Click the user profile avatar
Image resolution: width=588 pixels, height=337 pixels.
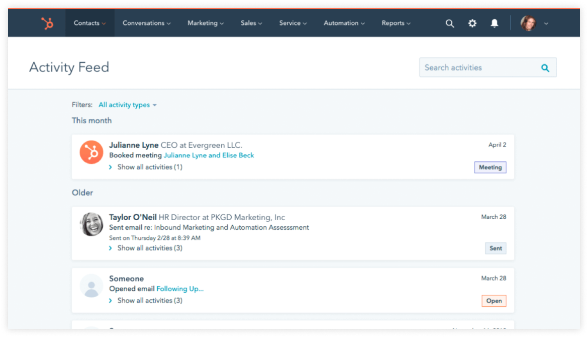coord(528,23)
